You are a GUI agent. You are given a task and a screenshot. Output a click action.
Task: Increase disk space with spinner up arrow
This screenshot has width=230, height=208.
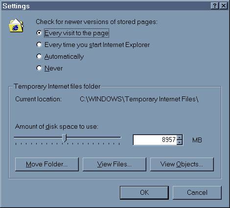180,138
